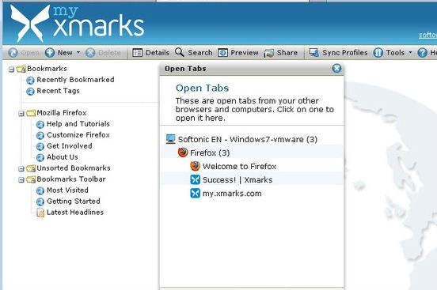
Task: Click the Welcome to Firefox tab icon
Action: [x=195, y=166]
